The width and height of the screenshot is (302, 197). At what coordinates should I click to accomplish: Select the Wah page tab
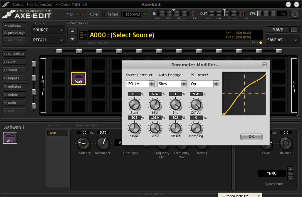(x=57, y=133)
